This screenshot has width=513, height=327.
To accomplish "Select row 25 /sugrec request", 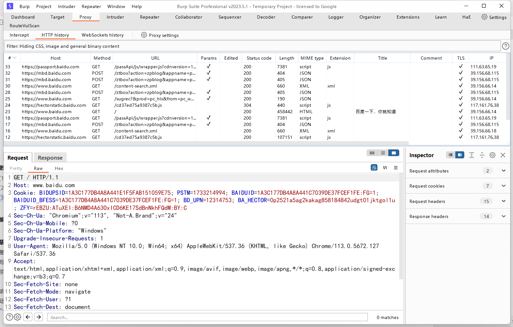I will [x=255, y=99].
